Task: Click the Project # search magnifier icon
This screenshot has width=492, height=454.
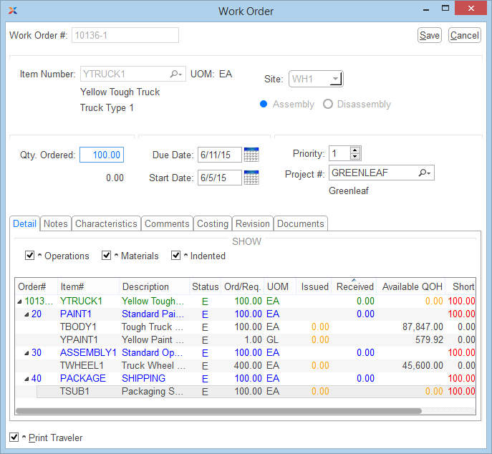Action: tap(424, 173)
